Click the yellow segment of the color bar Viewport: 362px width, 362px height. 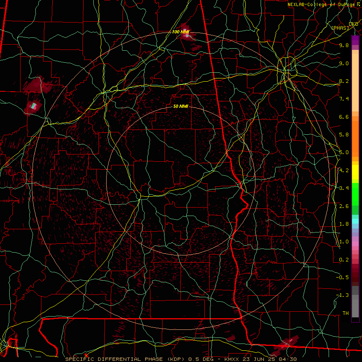(355, 172)
